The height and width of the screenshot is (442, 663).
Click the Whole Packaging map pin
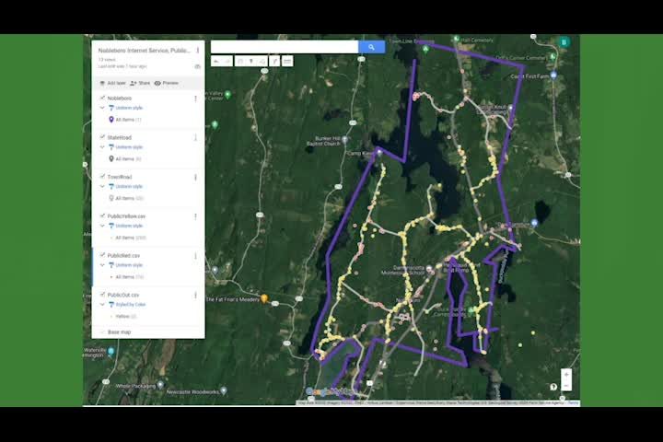[x=160, y=385]
